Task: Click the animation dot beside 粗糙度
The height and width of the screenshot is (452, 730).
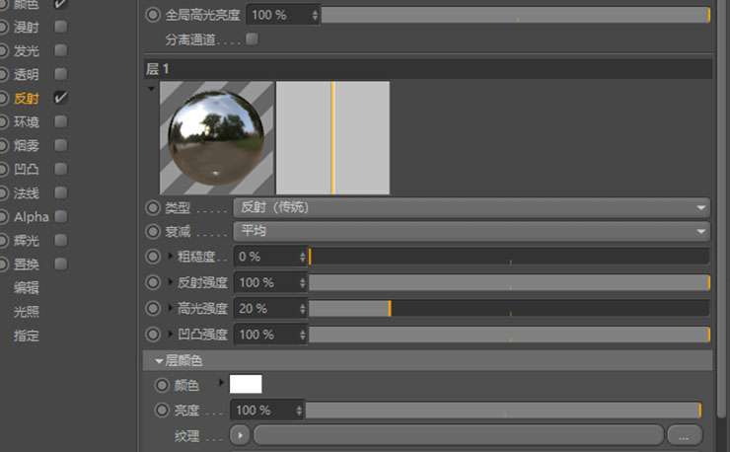Action: pyautogui.click(x=153, y=257)
